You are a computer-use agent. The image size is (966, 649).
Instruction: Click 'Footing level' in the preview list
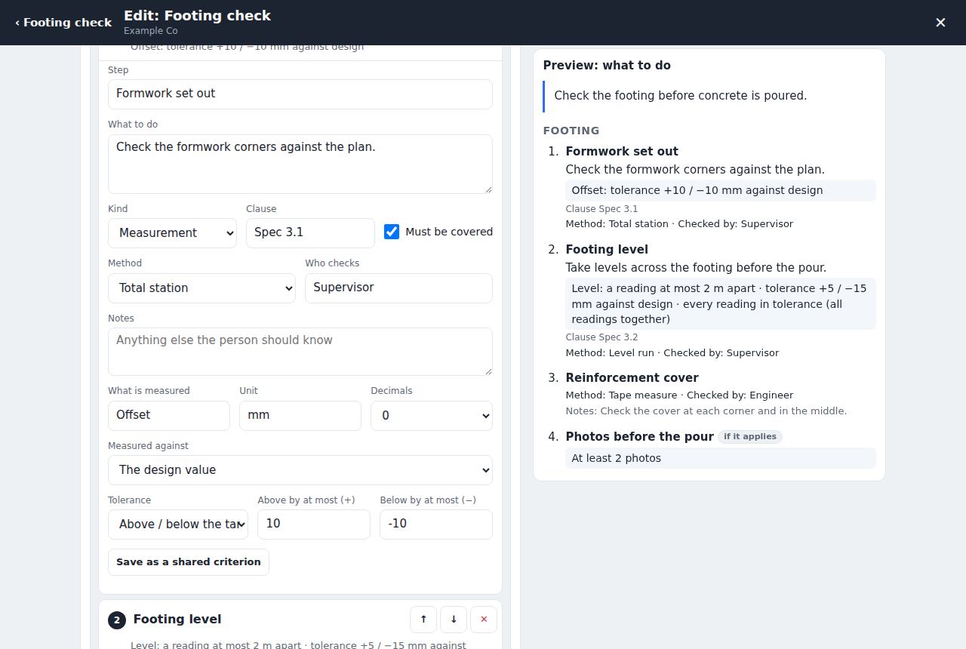click(x=607, y=250)
